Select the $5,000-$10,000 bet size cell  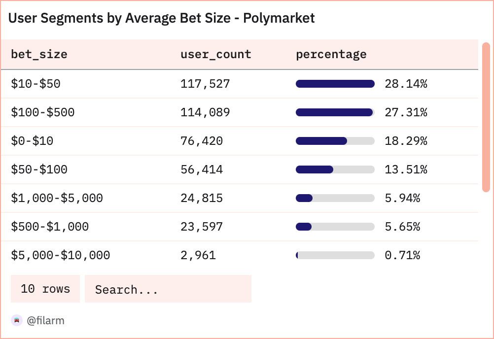60,255
